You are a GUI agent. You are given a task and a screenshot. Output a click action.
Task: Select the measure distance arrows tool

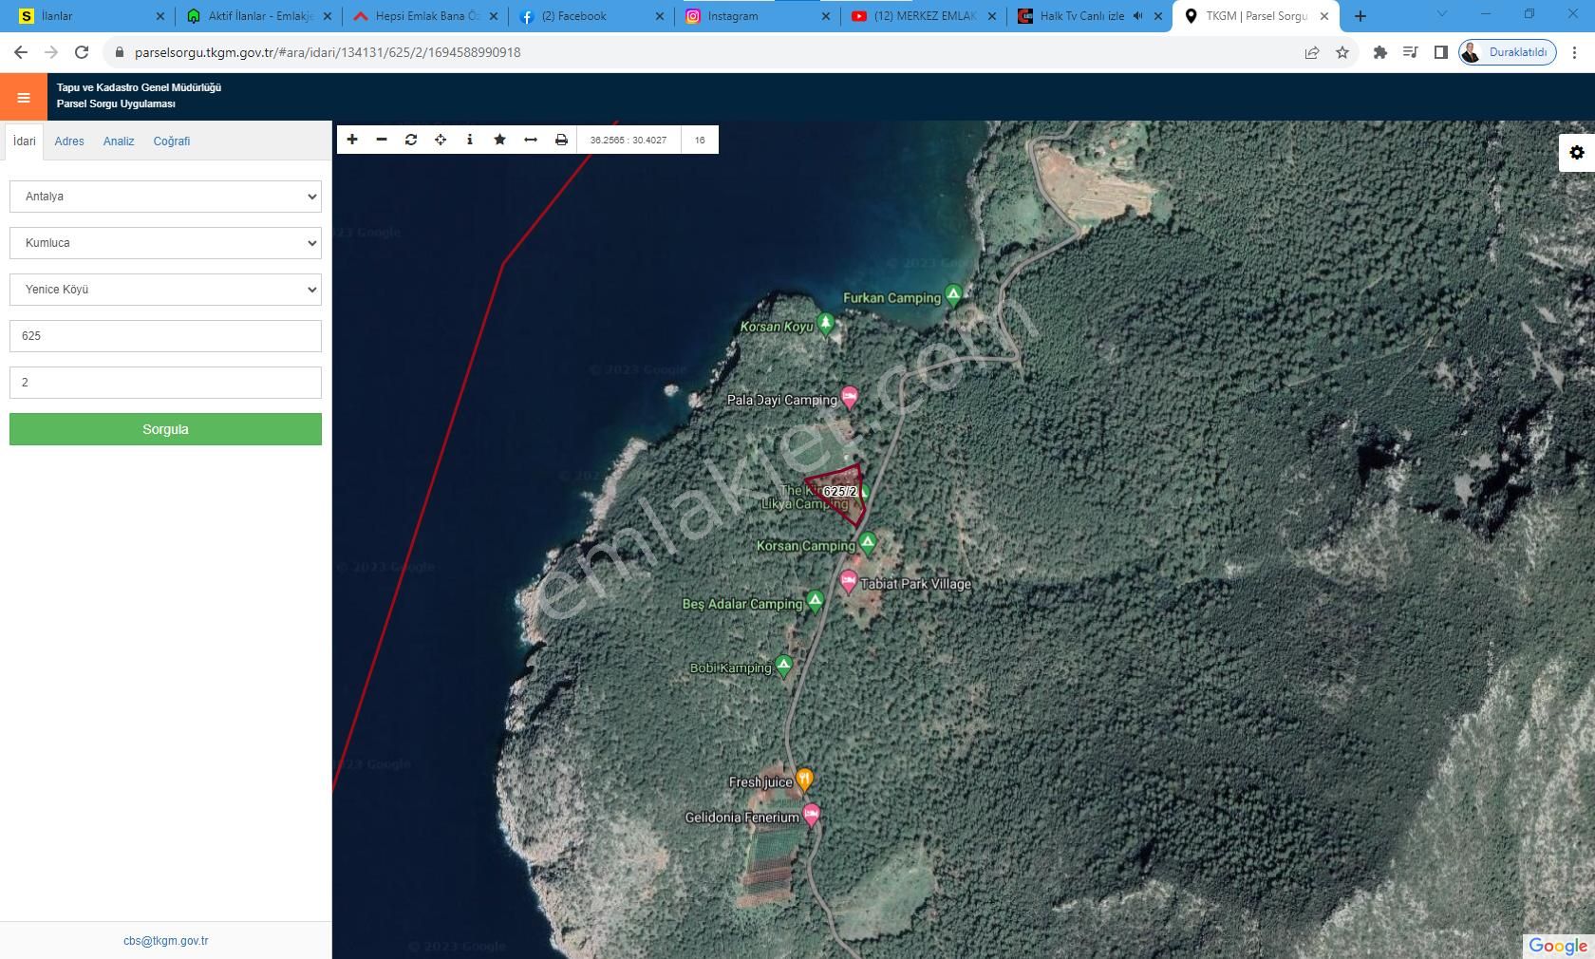pos(531,140)
